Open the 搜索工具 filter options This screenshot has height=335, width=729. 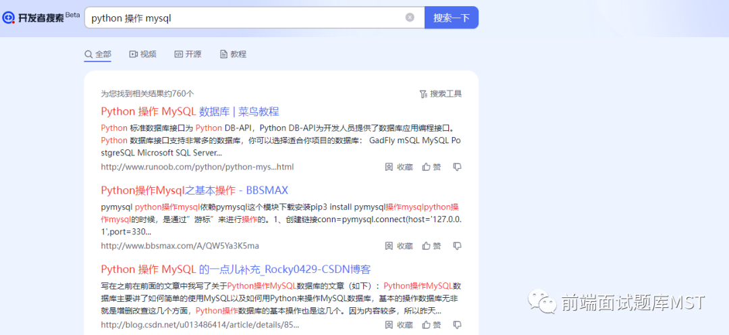click(x=440, y=94)
